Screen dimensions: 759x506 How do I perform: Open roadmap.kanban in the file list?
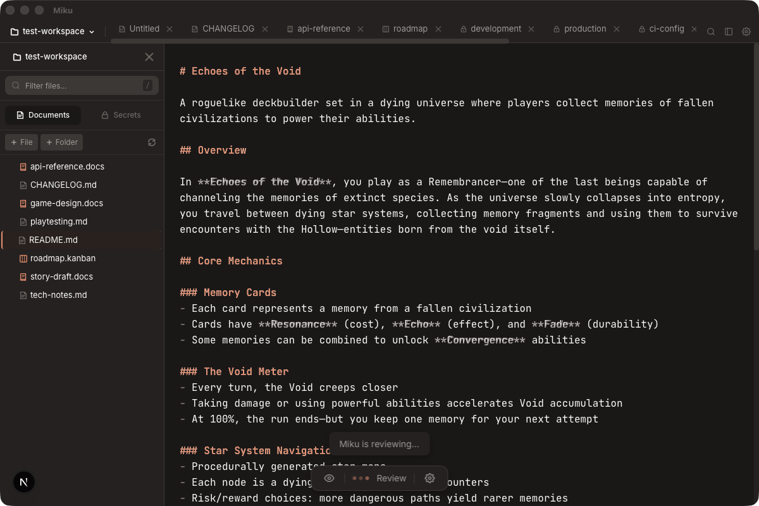pyautogui.click(x=63, y=258)
